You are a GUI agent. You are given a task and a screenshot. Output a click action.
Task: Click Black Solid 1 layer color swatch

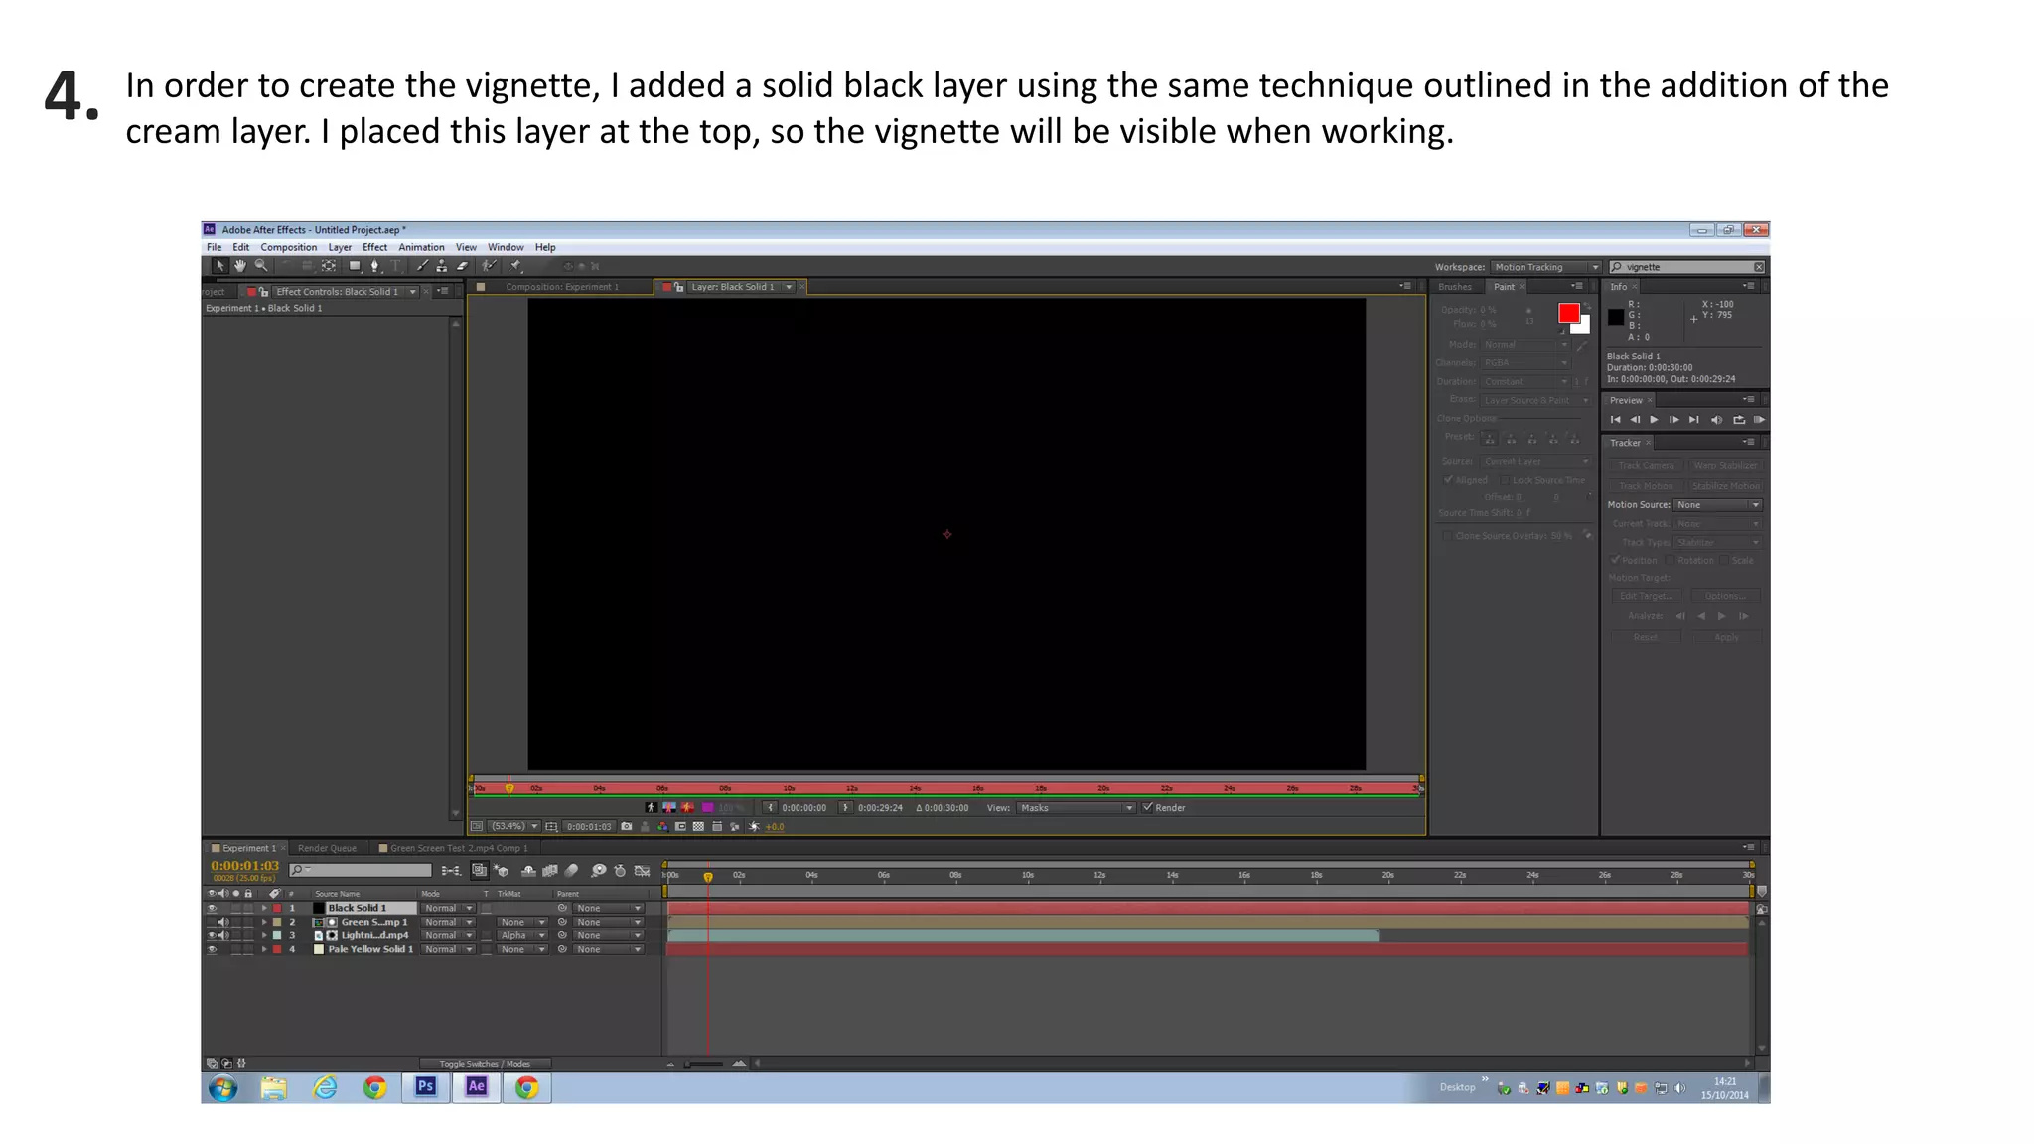click(277, 908)
